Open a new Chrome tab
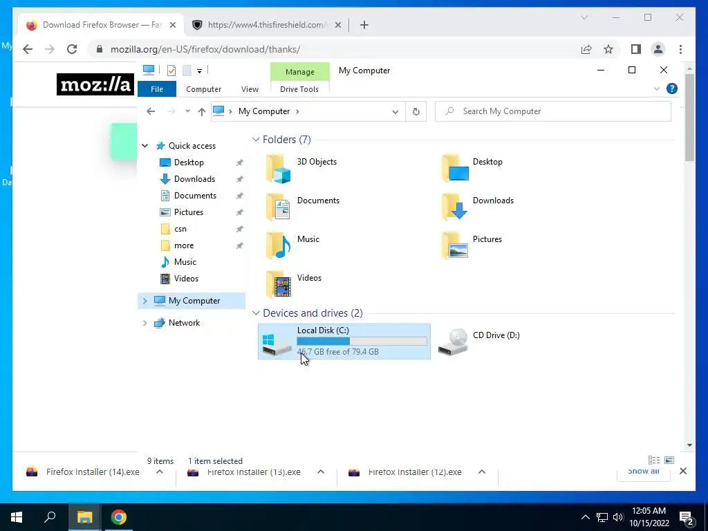This screenshot has width=708, height=531. tap(364, 25)
